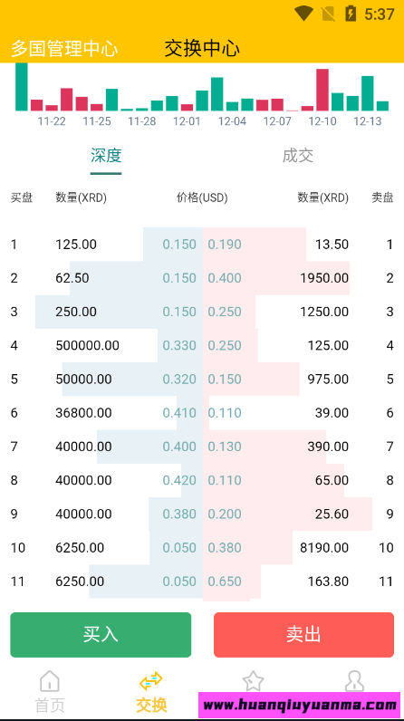This screenshot has width=404, height=721.
Task: Tap the red 卖出 button
Action: [x=303, y=635]
